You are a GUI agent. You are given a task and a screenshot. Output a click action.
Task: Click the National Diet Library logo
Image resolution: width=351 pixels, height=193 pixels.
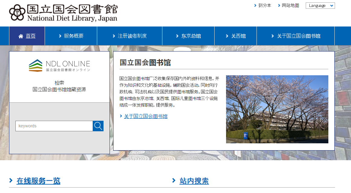click(x=63, y=13)
